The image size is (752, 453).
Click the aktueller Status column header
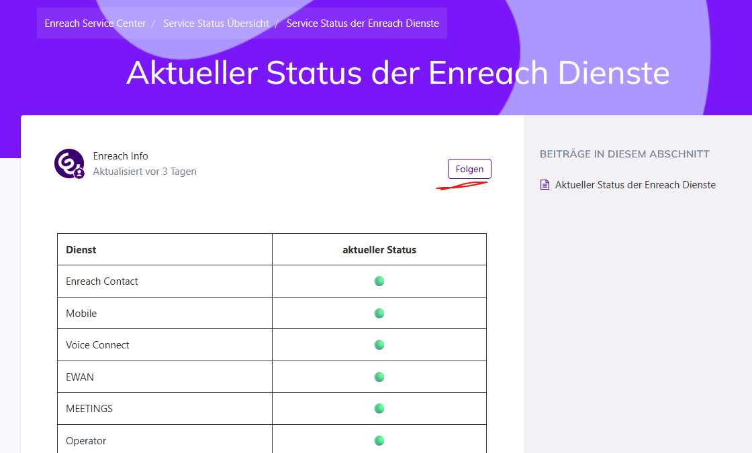379,250
